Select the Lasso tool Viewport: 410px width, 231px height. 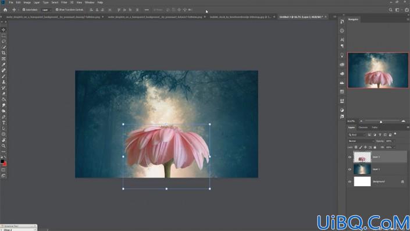tap(3, 41)
